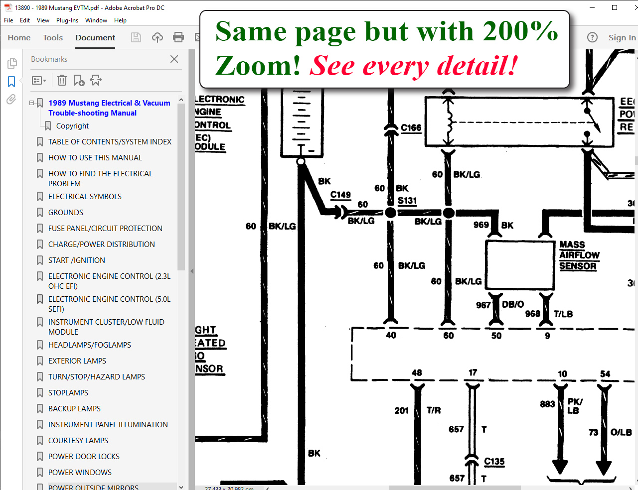Open the page thumbnails panel icon
Image resolution: width=638 pixels, height=490 pixels.
pyautogui.click(x=12, y=63)
